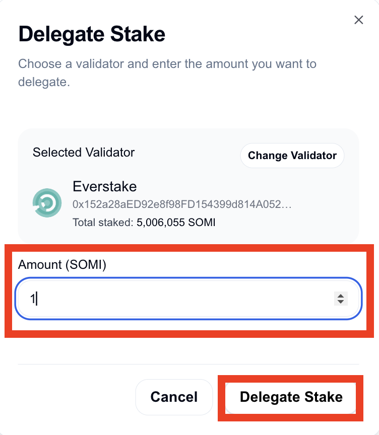This screenshot has height=435, width=379.
Task: Confirm with the Delegate Stake button
Action: [291, 397]
